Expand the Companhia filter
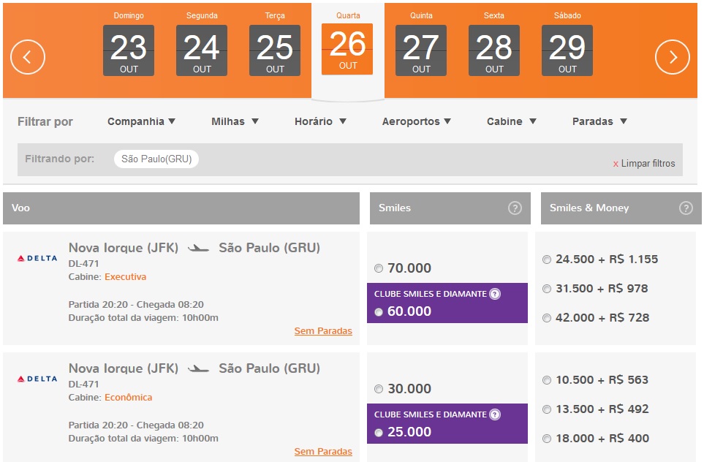Screen dimensions: 704x462 pyautogui.click(x=141, y=121)
